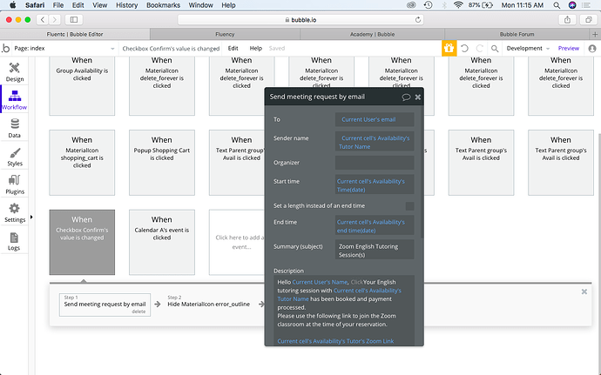Select MaterialIcon shopping_cart is clicked event
601x375 pixels.
(x=82, y=163)
